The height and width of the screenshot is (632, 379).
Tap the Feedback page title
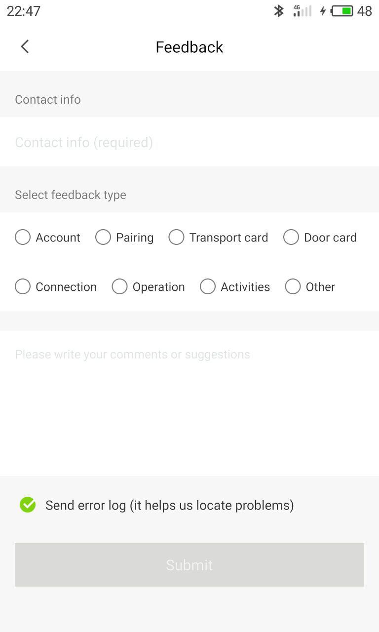(x=189, y=47)
